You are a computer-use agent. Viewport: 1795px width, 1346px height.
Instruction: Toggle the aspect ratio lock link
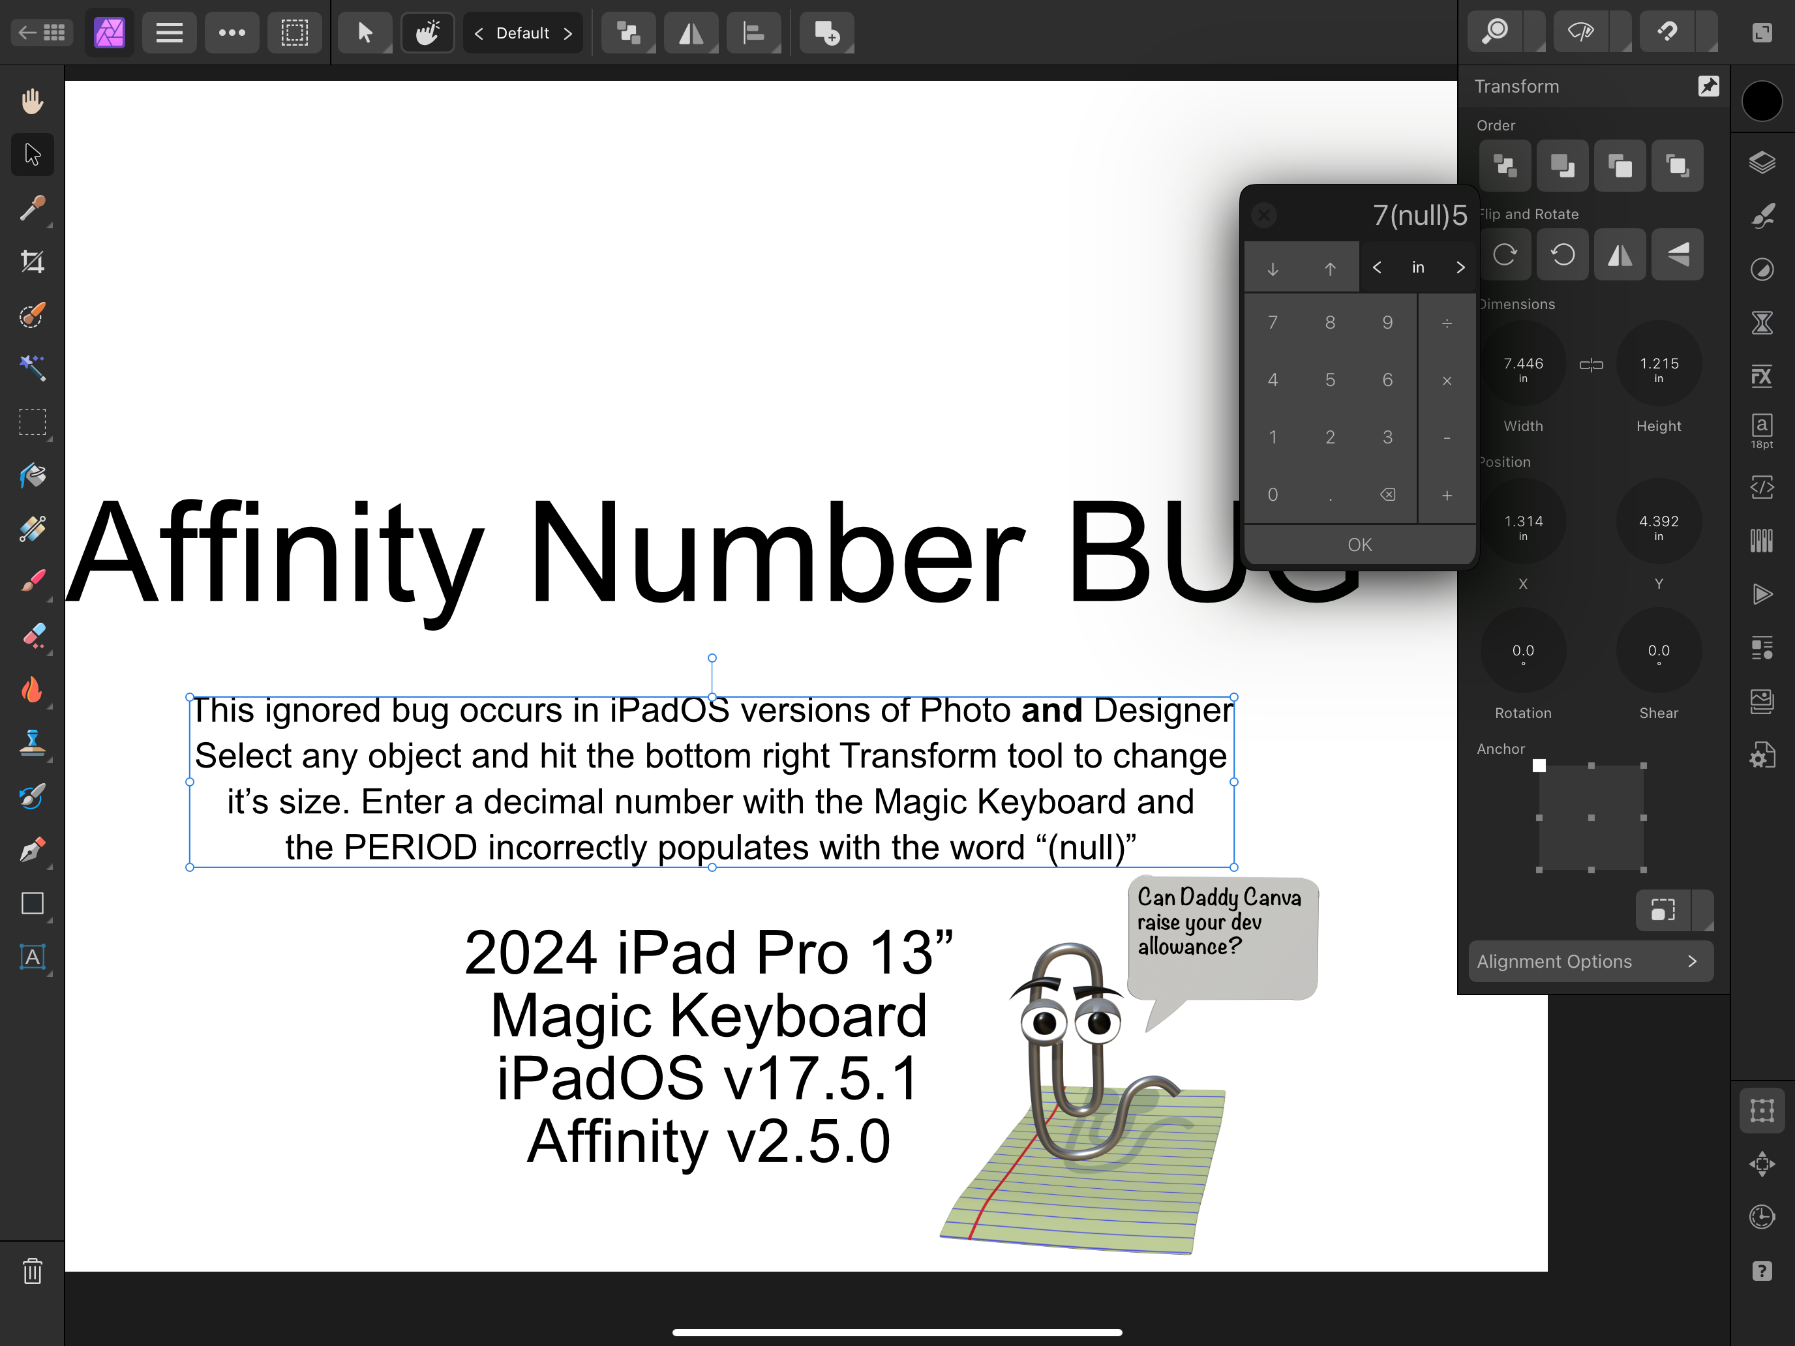point(1590,365)
